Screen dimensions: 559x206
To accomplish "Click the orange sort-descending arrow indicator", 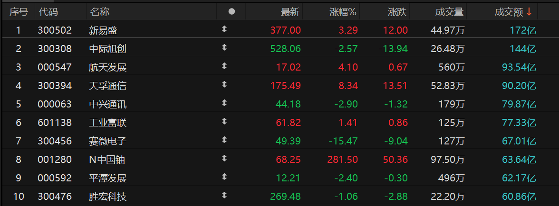I will 529,12.
